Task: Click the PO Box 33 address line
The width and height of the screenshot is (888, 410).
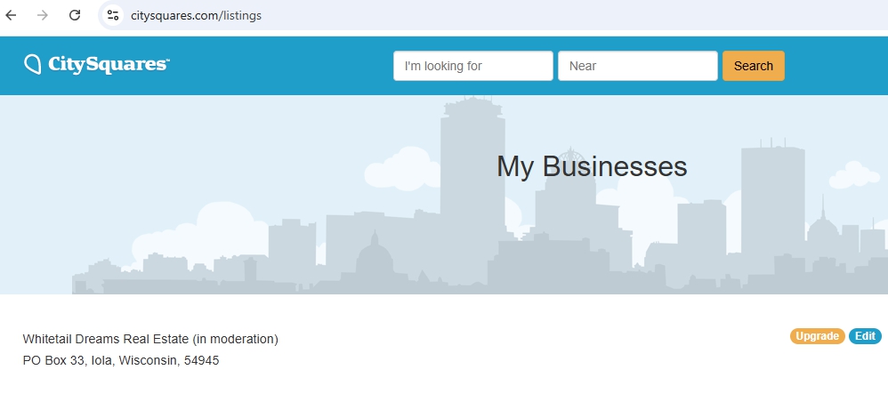Action: (120, 360)
